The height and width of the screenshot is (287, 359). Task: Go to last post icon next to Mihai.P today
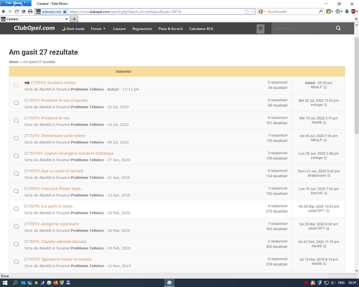tap(325, 87)
